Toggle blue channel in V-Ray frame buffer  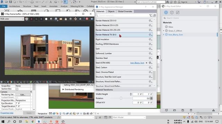point(41,19)
